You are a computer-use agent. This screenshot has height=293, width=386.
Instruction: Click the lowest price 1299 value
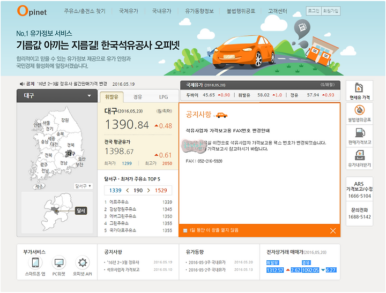pos(127,163)
